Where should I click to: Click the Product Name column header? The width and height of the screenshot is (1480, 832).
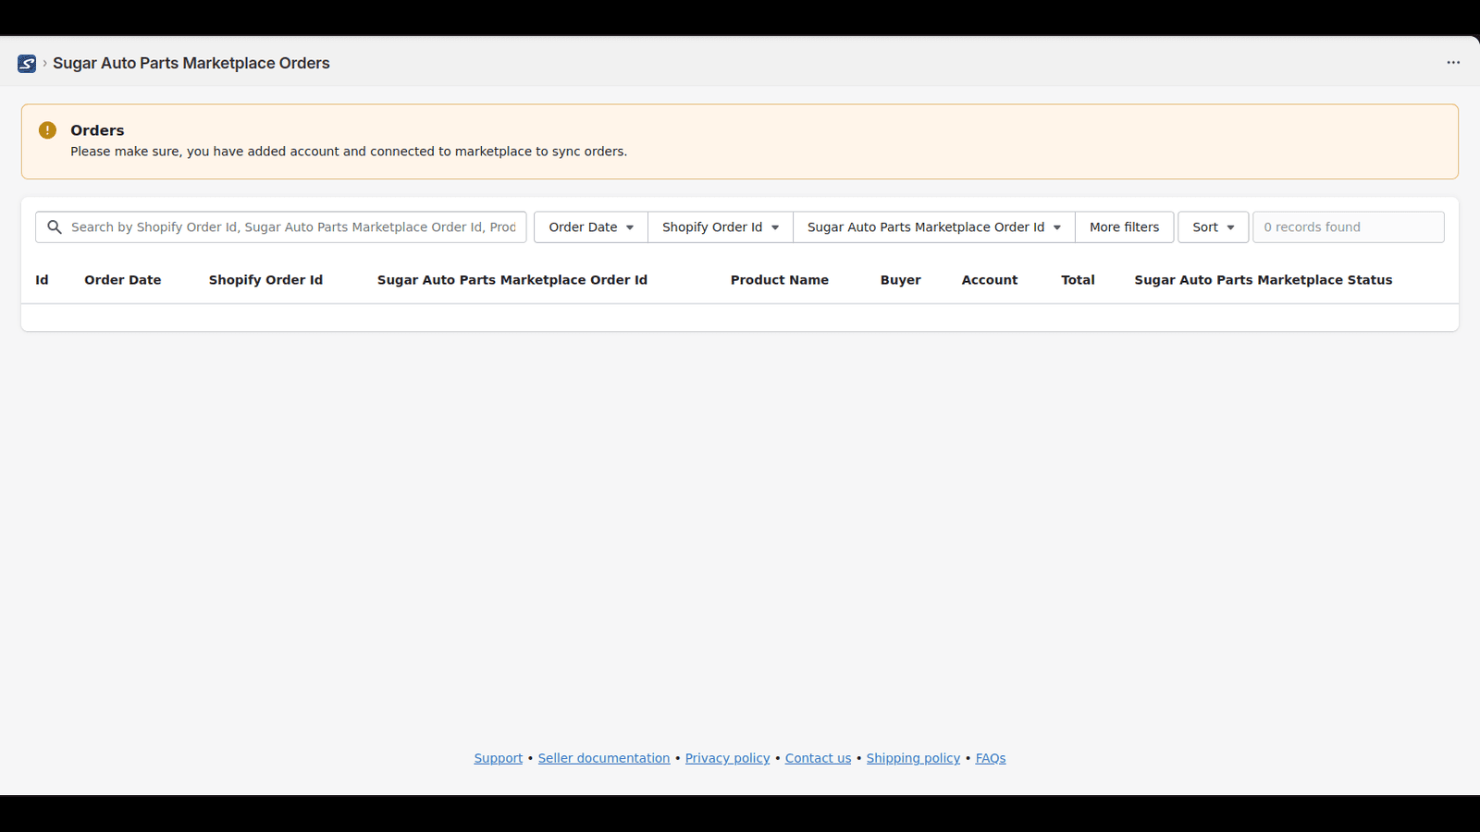[780, 280]
